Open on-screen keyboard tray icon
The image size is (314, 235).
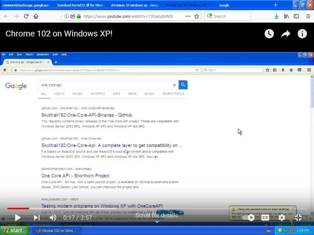(269, 231)
